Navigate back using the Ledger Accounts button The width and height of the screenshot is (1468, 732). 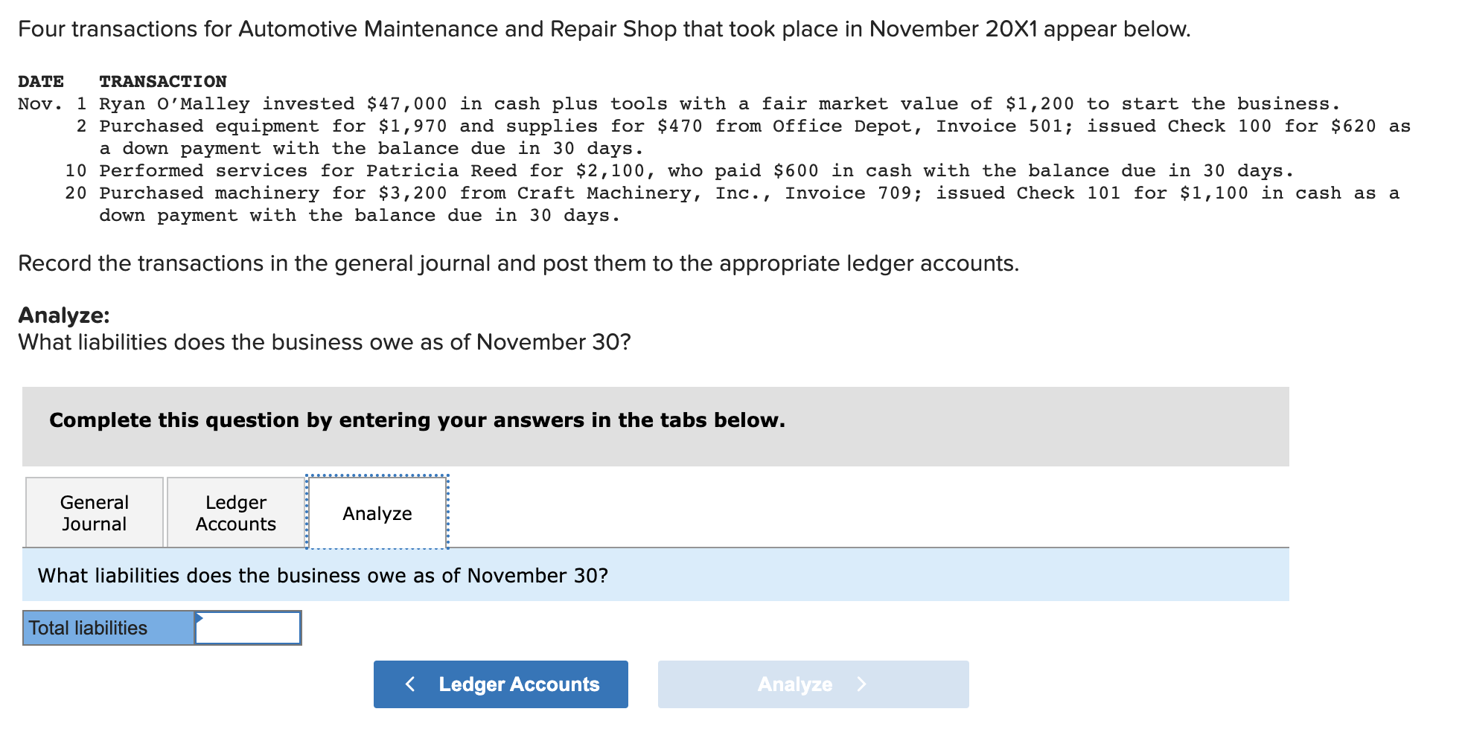coord(500,684)
